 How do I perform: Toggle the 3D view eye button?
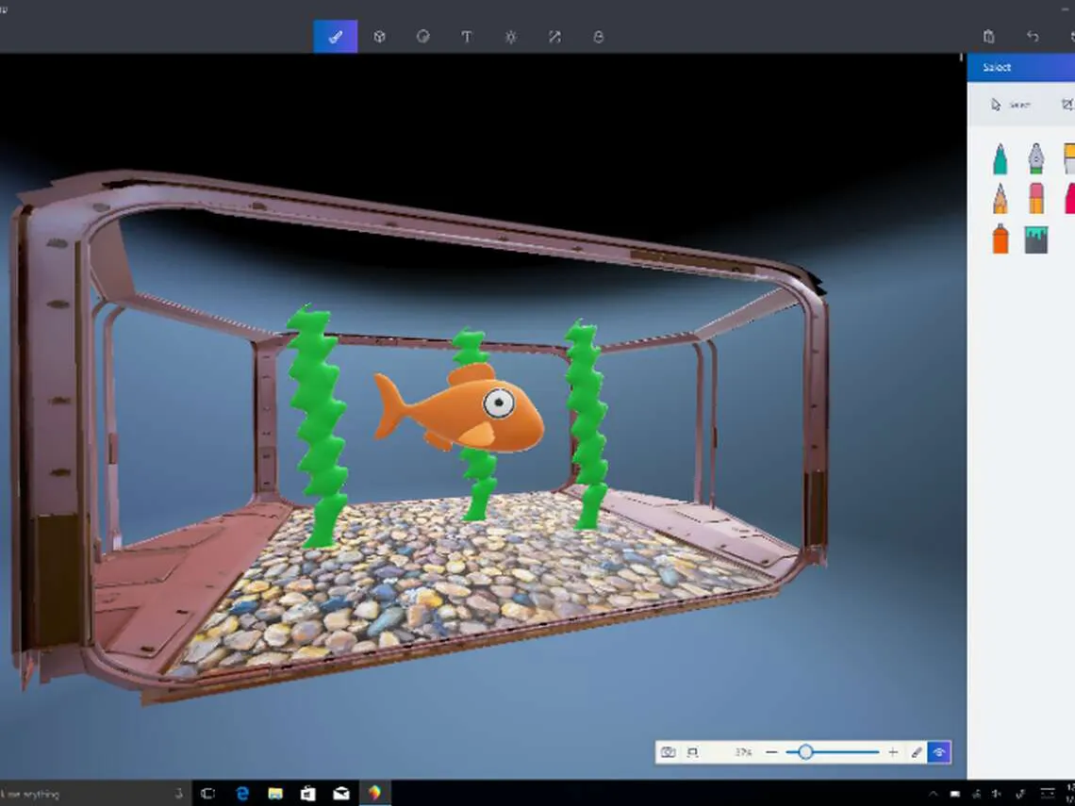[938, 752]
